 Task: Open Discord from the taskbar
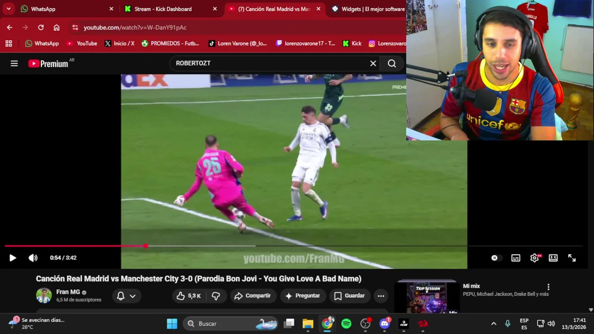[x=385, y=323]
